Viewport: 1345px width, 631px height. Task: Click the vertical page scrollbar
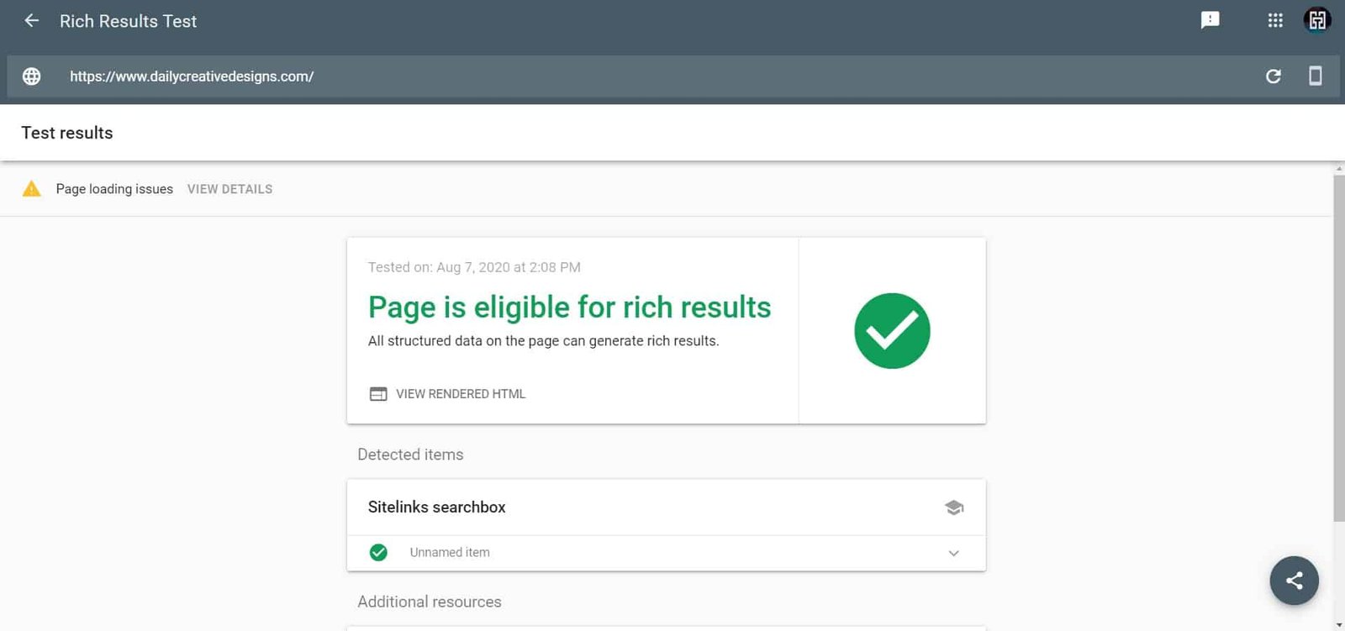pyautogui.click(x=1338, y=349)
